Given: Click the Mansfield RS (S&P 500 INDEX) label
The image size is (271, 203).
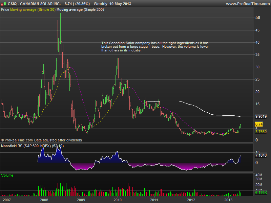Looking at the screenshot, I should pos(26,146).
